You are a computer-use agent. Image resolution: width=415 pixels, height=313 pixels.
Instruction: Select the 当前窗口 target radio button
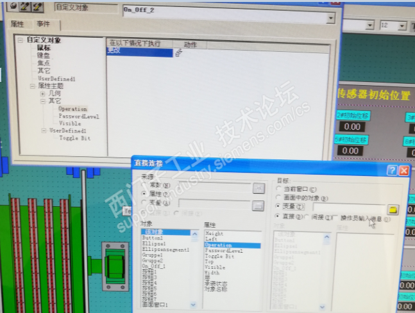click(x=278, y=189)
